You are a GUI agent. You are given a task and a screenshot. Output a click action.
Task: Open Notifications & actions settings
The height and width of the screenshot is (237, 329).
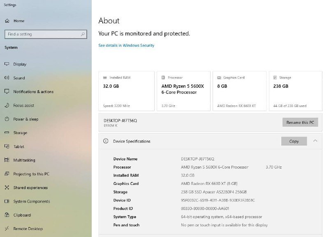pos(33,92)
